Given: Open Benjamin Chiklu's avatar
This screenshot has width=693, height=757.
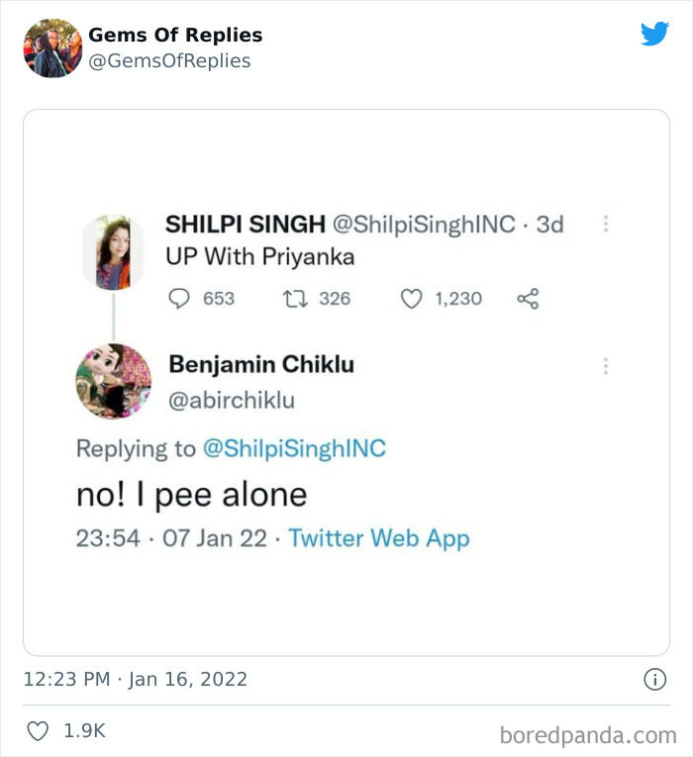Looking at the screenshot, I should (113, 381).
